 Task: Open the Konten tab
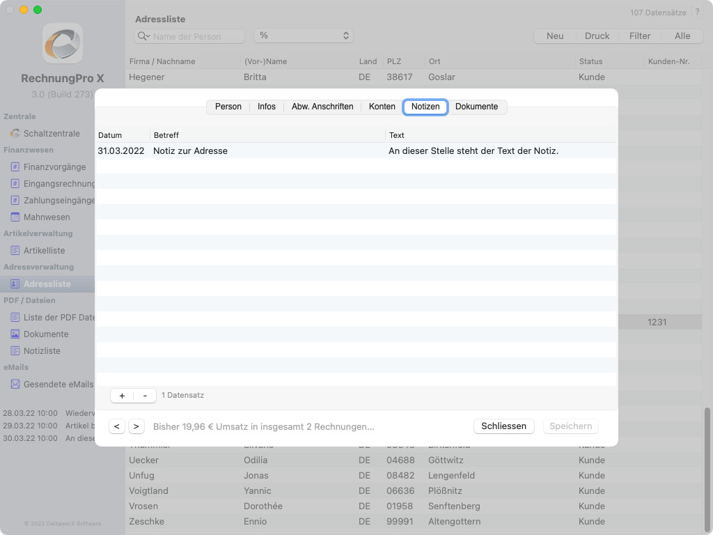pos(382,107)
